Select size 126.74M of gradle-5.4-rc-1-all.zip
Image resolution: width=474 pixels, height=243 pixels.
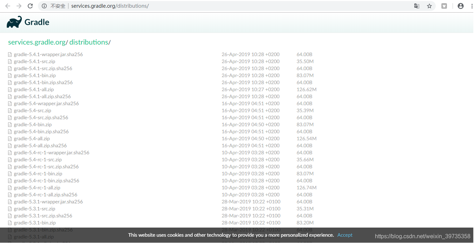307,188
